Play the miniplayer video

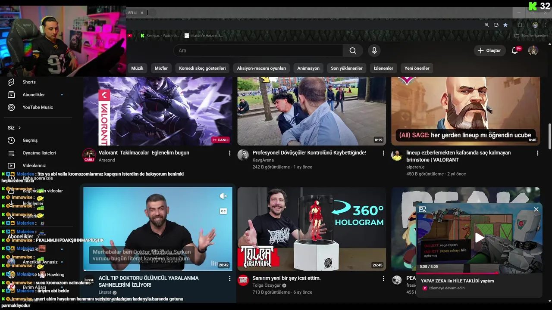(x=479, y=238)
